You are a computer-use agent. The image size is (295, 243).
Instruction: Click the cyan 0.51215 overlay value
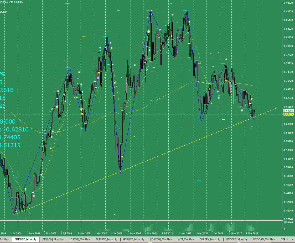(x=10, y=145)
